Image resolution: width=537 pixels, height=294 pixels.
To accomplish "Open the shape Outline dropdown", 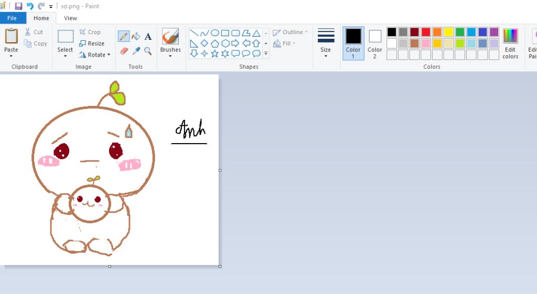I will pyautogui.click(x=306, y=32).
